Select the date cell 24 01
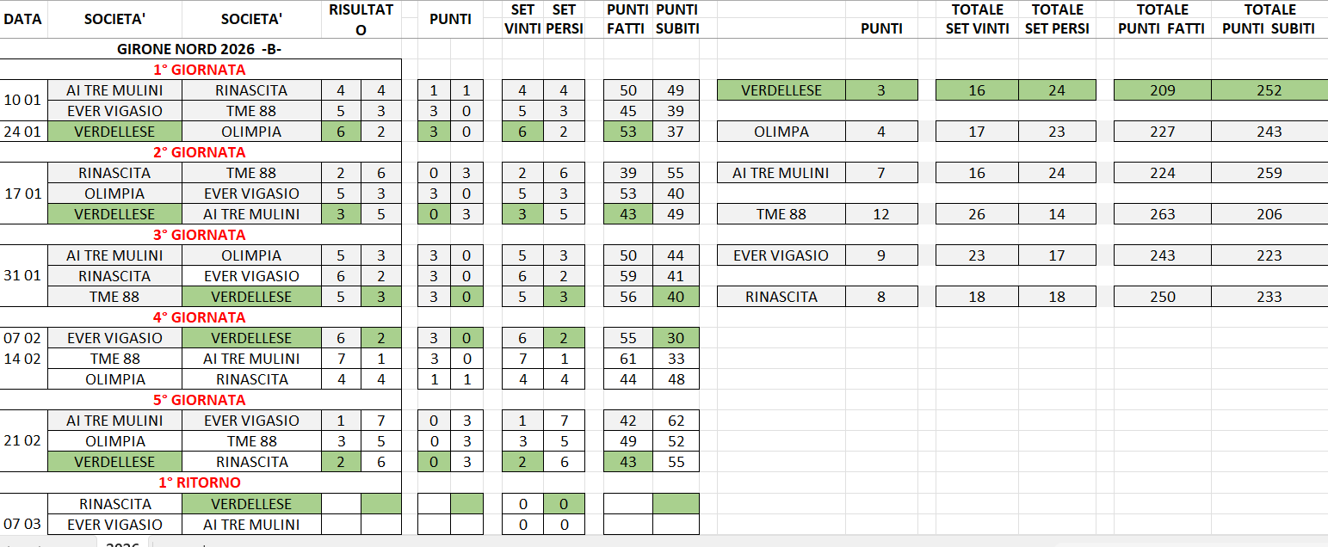1328x547 pixels. [23, 132]
